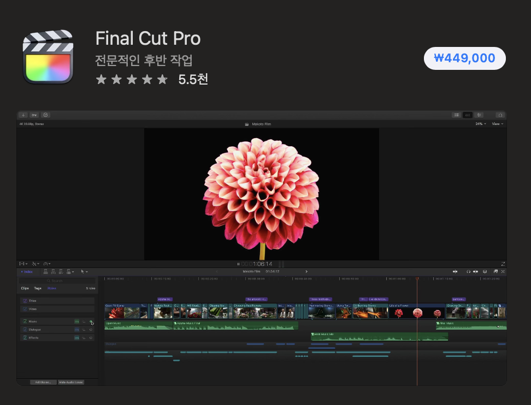Viewport: 531px width, 405px height.
Task: Click the Connect clip to storyline icon
Action: pyautogui.click(x=46, y=271)
